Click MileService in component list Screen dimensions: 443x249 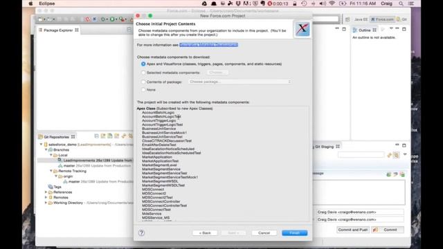(x=152, y=214)
